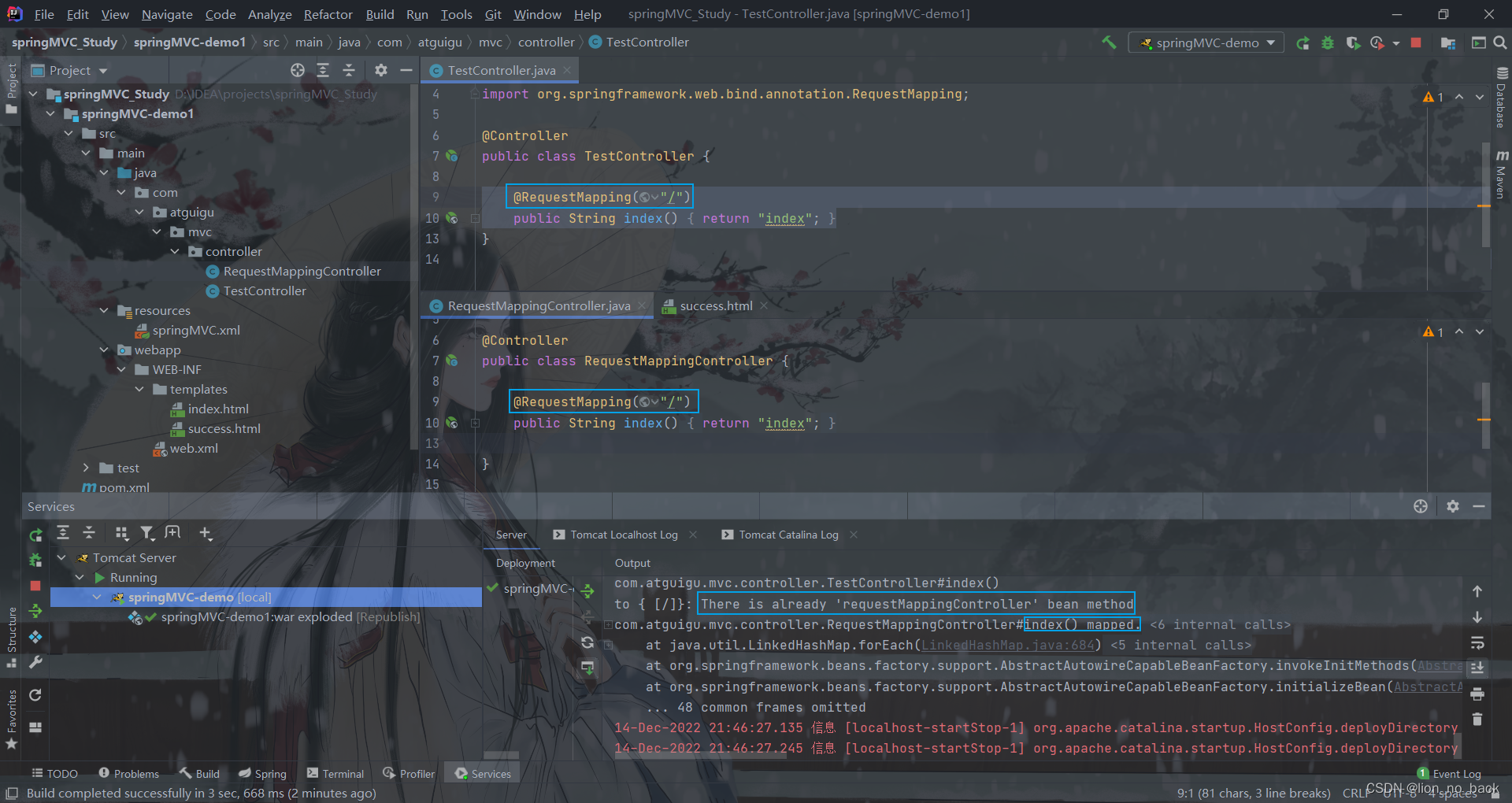The height and width of the screenshot is (803, 1512).
Task: Click the TestController breadcrumb
Action: 639,43
